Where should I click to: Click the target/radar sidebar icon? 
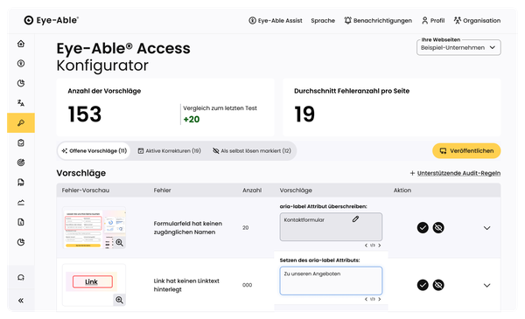point(21,163)
